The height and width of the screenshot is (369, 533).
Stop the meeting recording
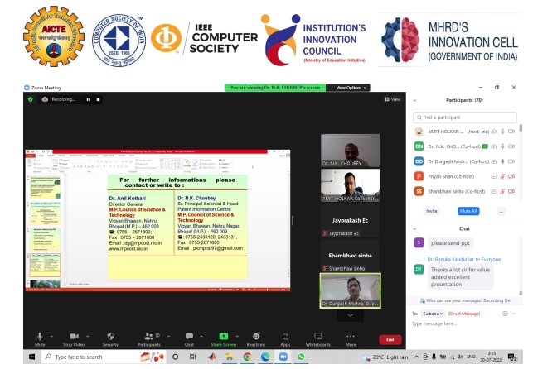coord(99,99)
